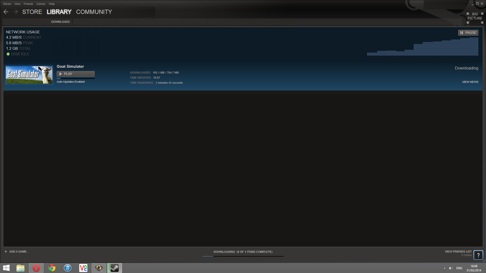Click ADD A GAME link
The width and height of the screenshot is (486, 273).
click(x=18, y=252)
